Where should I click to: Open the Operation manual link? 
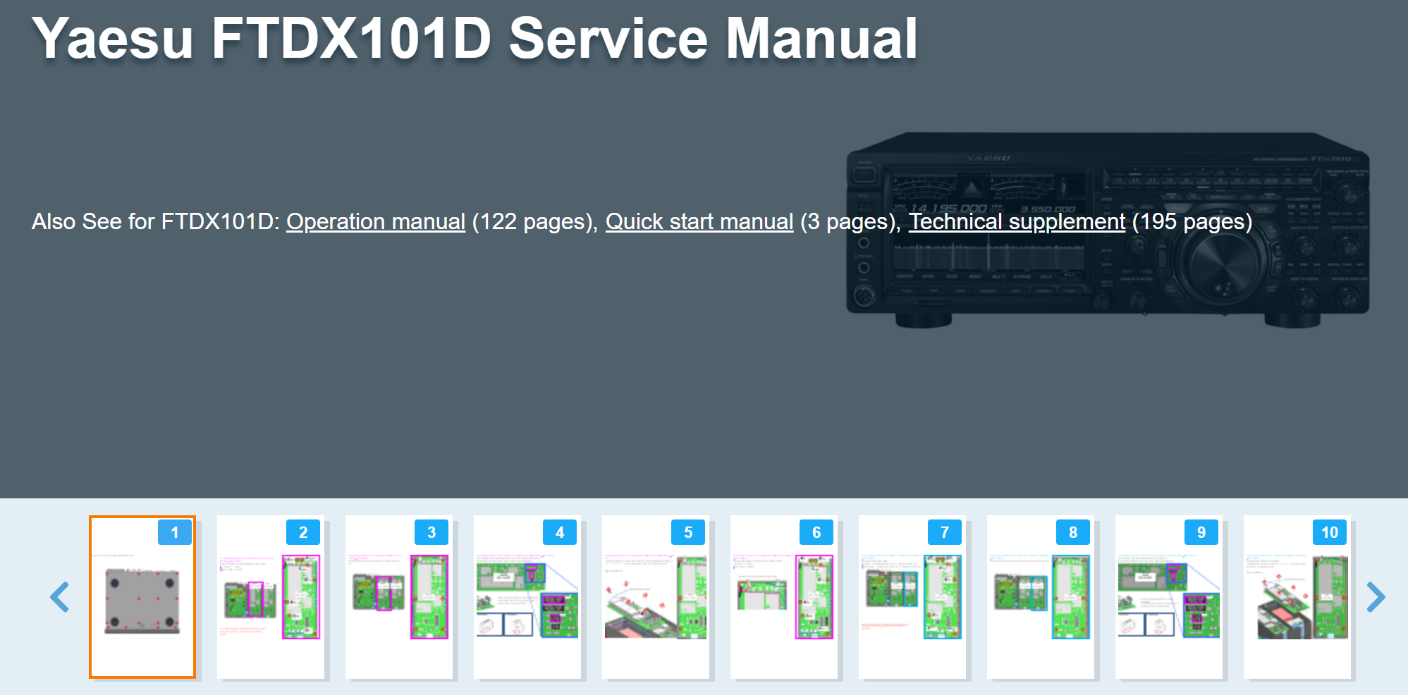[x=375, y=221]
